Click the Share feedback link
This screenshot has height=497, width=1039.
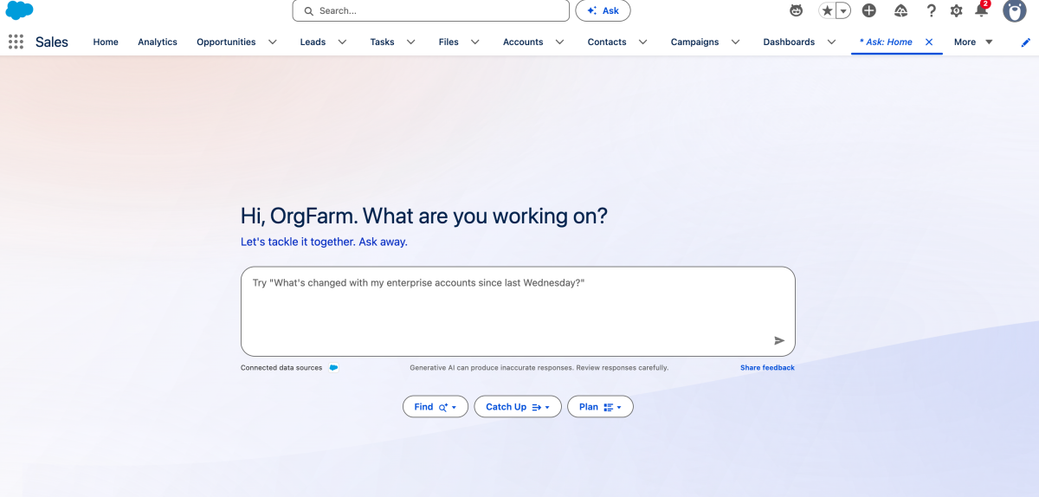pyautogui.click(x=767, y=368)
